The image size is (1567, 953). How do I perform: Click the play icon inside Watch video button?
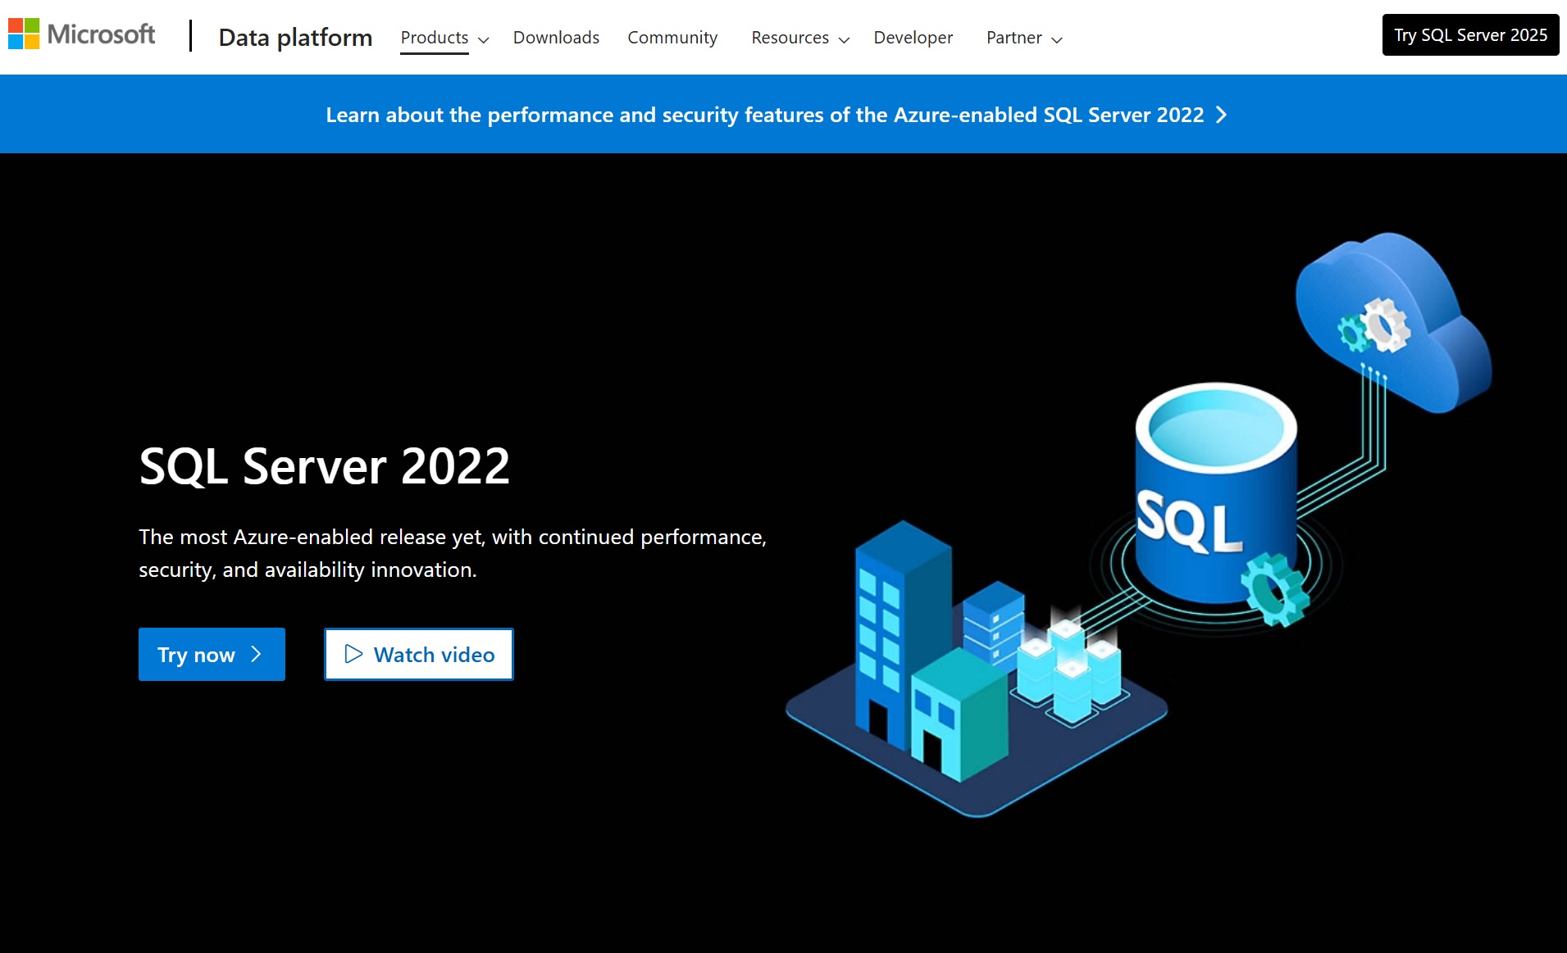click(x=353, y=654)
